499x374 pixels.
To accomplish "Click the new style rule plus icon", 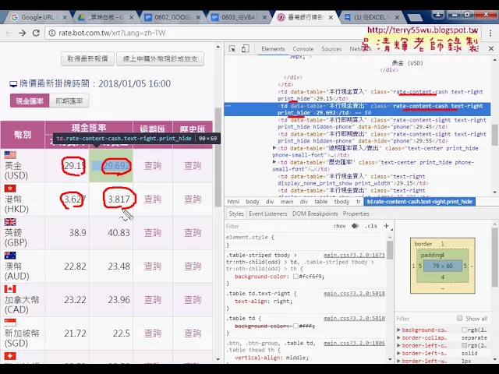I will [x=387, y=226].
